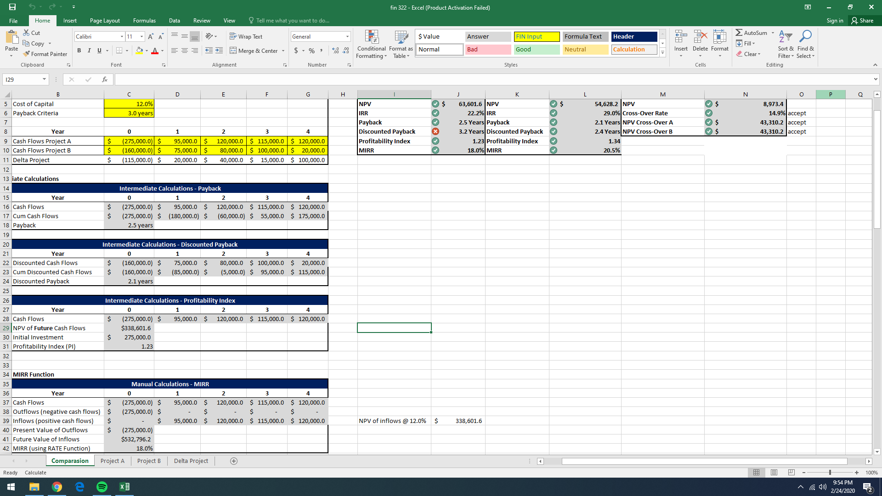Click the Percent Style icon
Image resolution: width=882 pixels, height=496 pixels.
click(x=311, y=51)
